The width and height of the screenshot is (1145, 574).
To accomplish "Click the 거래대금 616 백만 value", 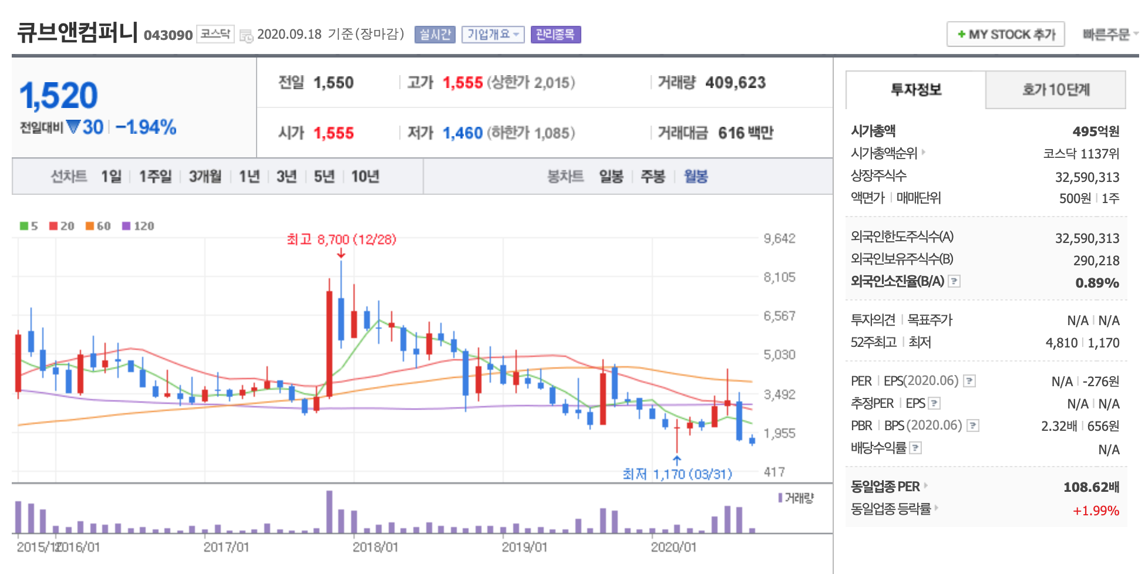I will [746, 133].
